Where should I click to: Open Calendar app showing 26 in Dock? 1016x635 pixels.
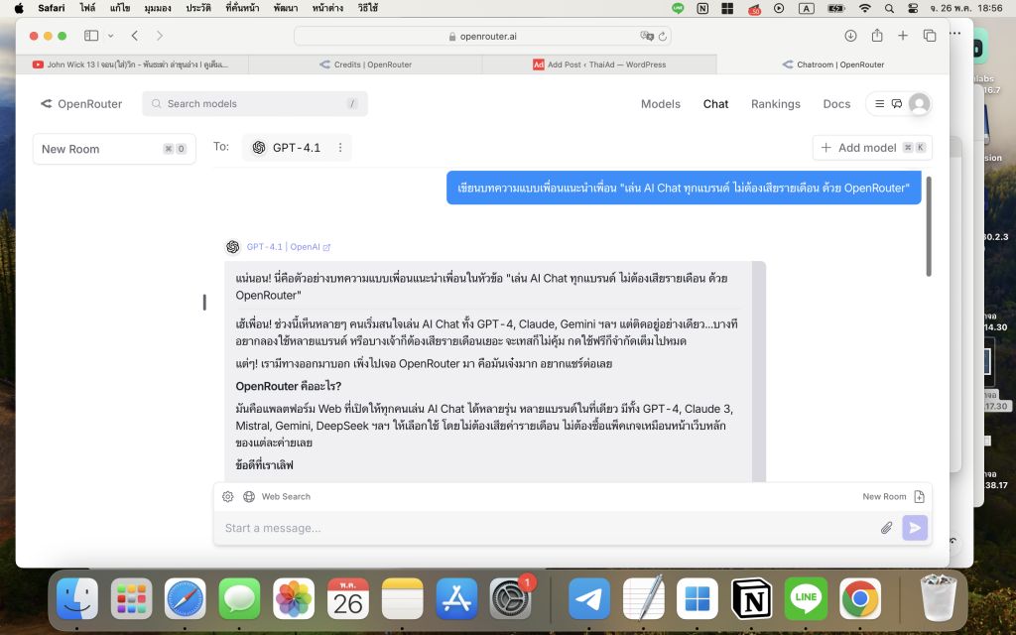click(348, 598)
